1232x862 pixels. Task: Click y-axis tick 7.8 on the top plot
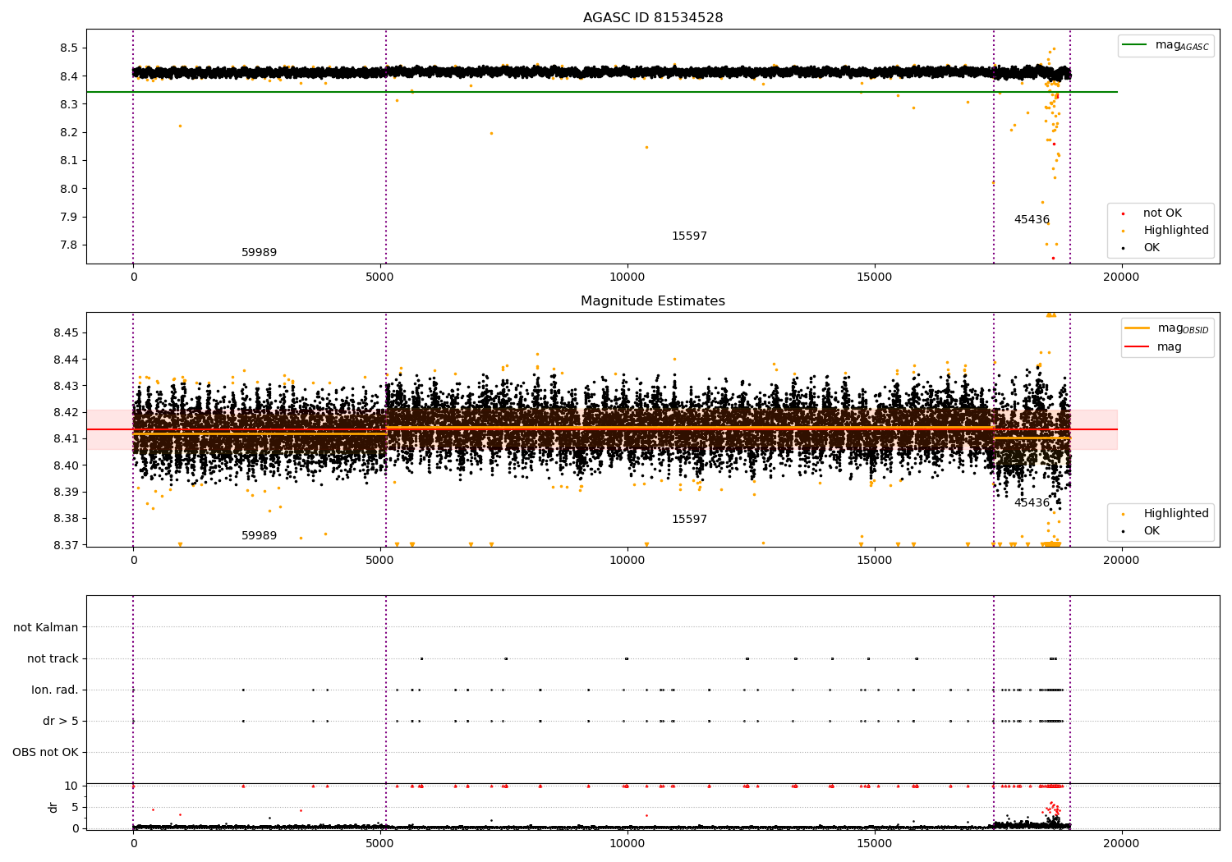click(69, 245)
